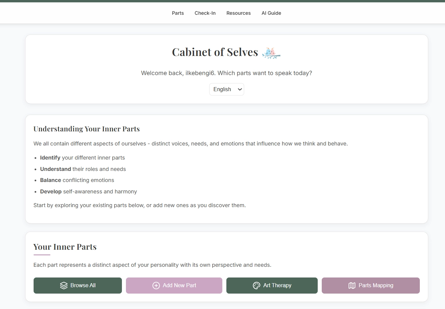Image resolution: width=445 pixels, height=309 pixels.
Task: Click the Develop self-awareness bullet
Action: point(88,192)
